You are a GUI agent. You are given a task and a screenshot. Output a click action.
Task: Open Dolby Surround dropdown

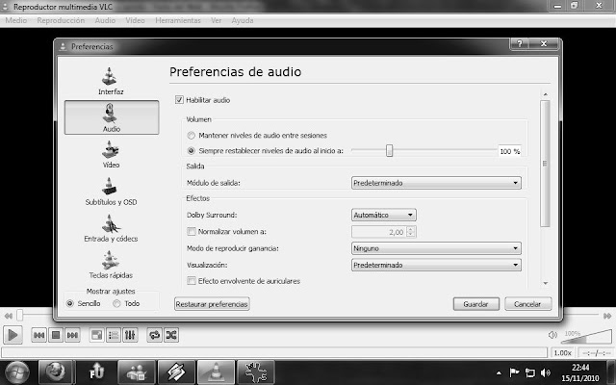click(x=383, y=215)
